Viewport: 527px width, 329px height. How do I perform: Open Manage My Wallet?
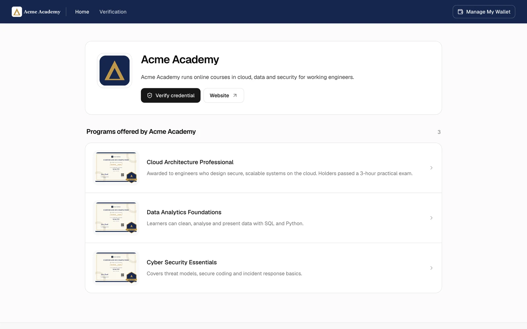(x=484, y=12)
